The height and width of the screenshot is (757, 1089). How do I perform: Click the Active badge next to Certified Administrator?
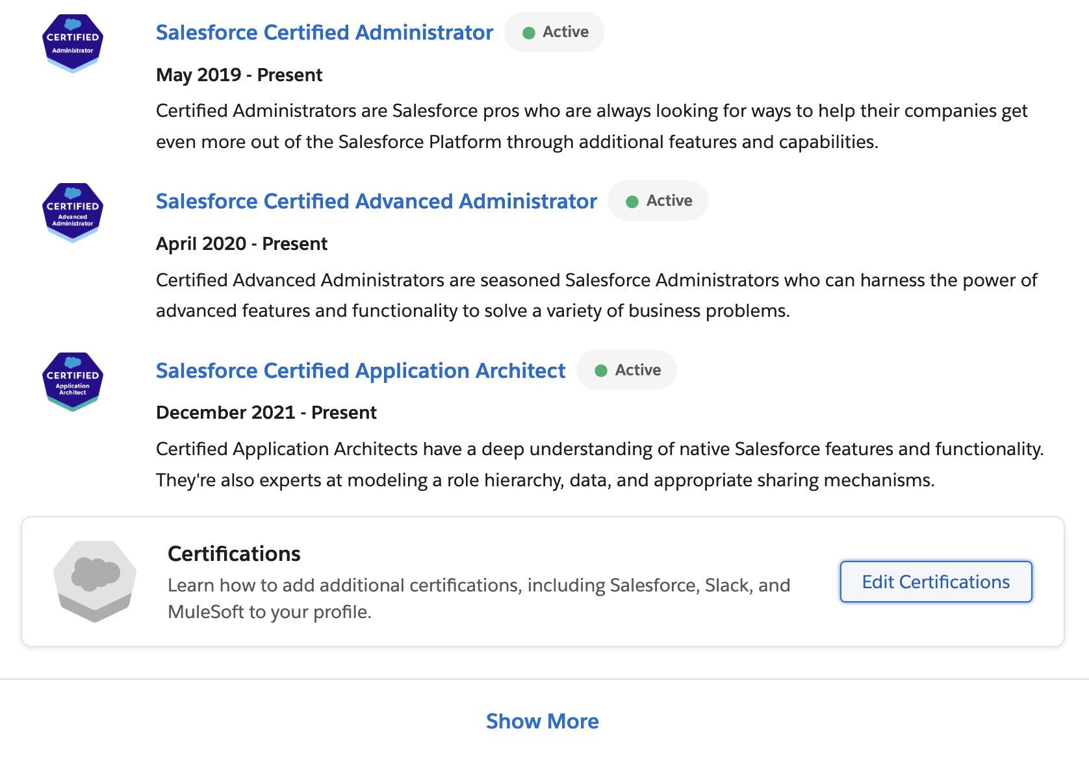554,32
